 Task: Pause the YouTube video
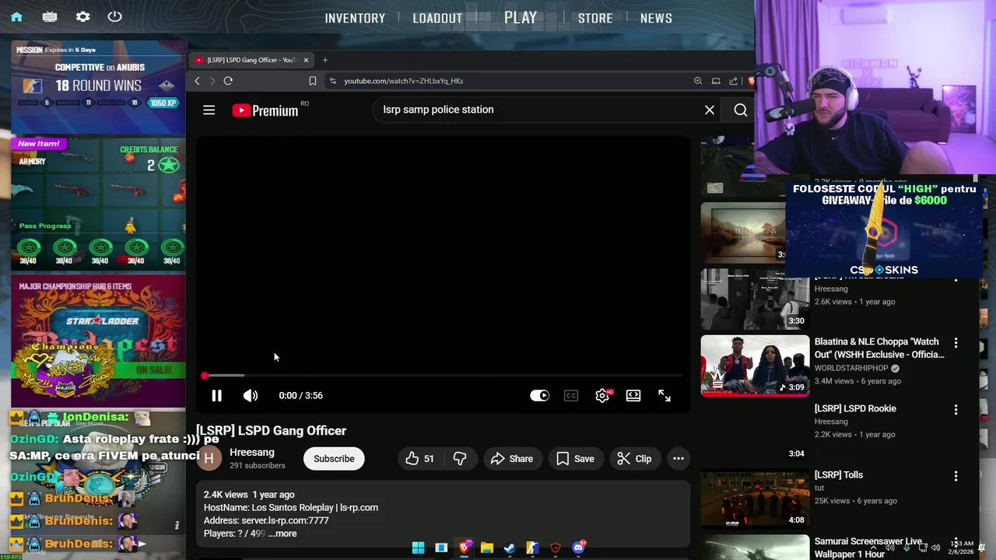[216, 396]
